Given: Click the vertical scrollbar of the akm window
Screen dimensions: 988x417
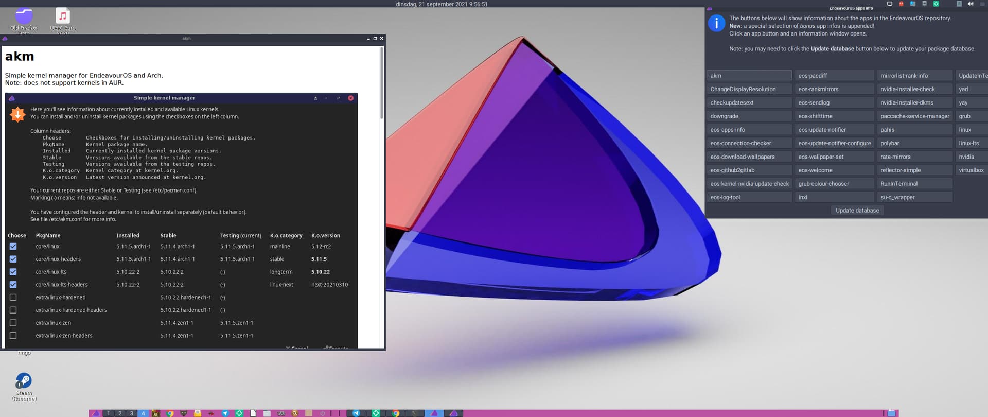Looking at the screenshot, I should 381,83.
